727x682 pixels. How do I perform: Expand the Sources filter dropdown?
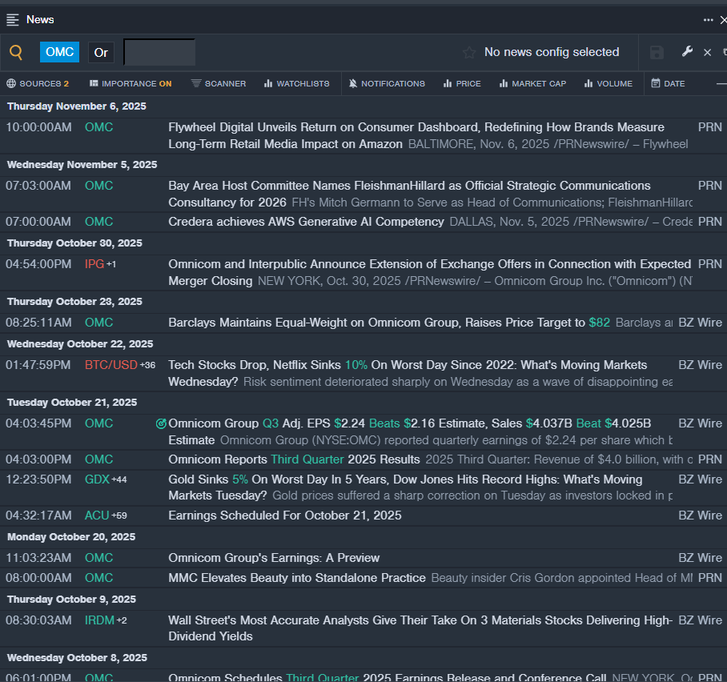[x=38, y=83]
